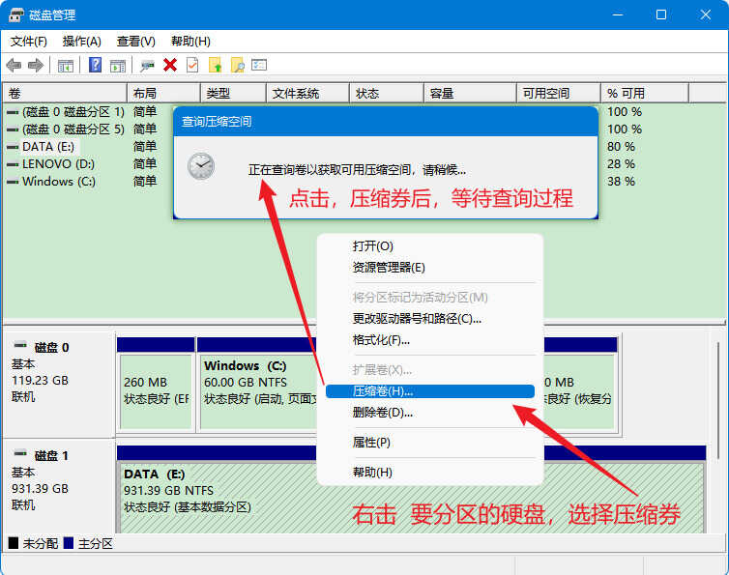The image size is (729, 575).
Task: Click the Forward arrow toolbar icon
Action: (x=36, y=65)
